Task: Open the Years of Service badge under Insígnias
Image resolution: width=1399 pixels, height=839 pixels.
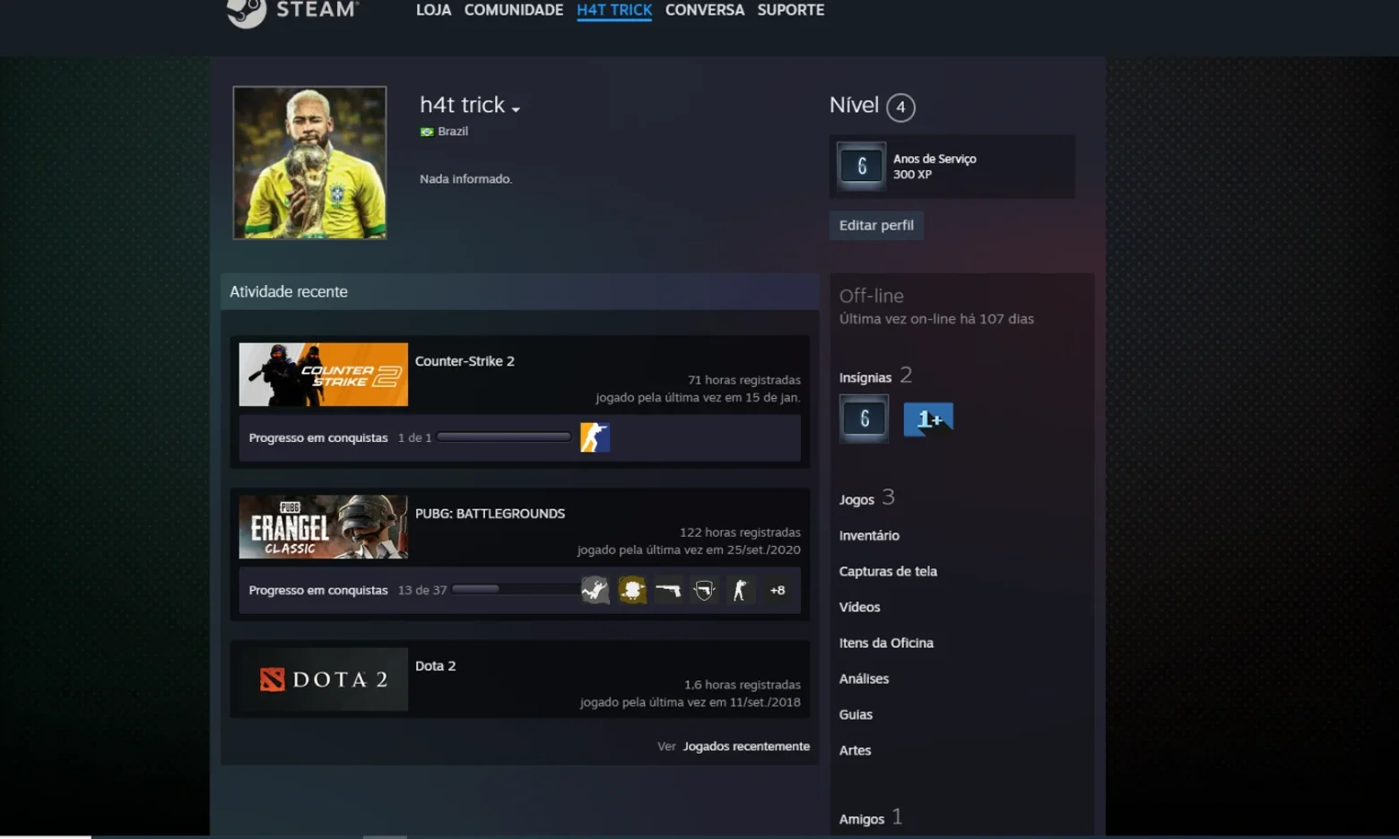Action: coord(864,419)
